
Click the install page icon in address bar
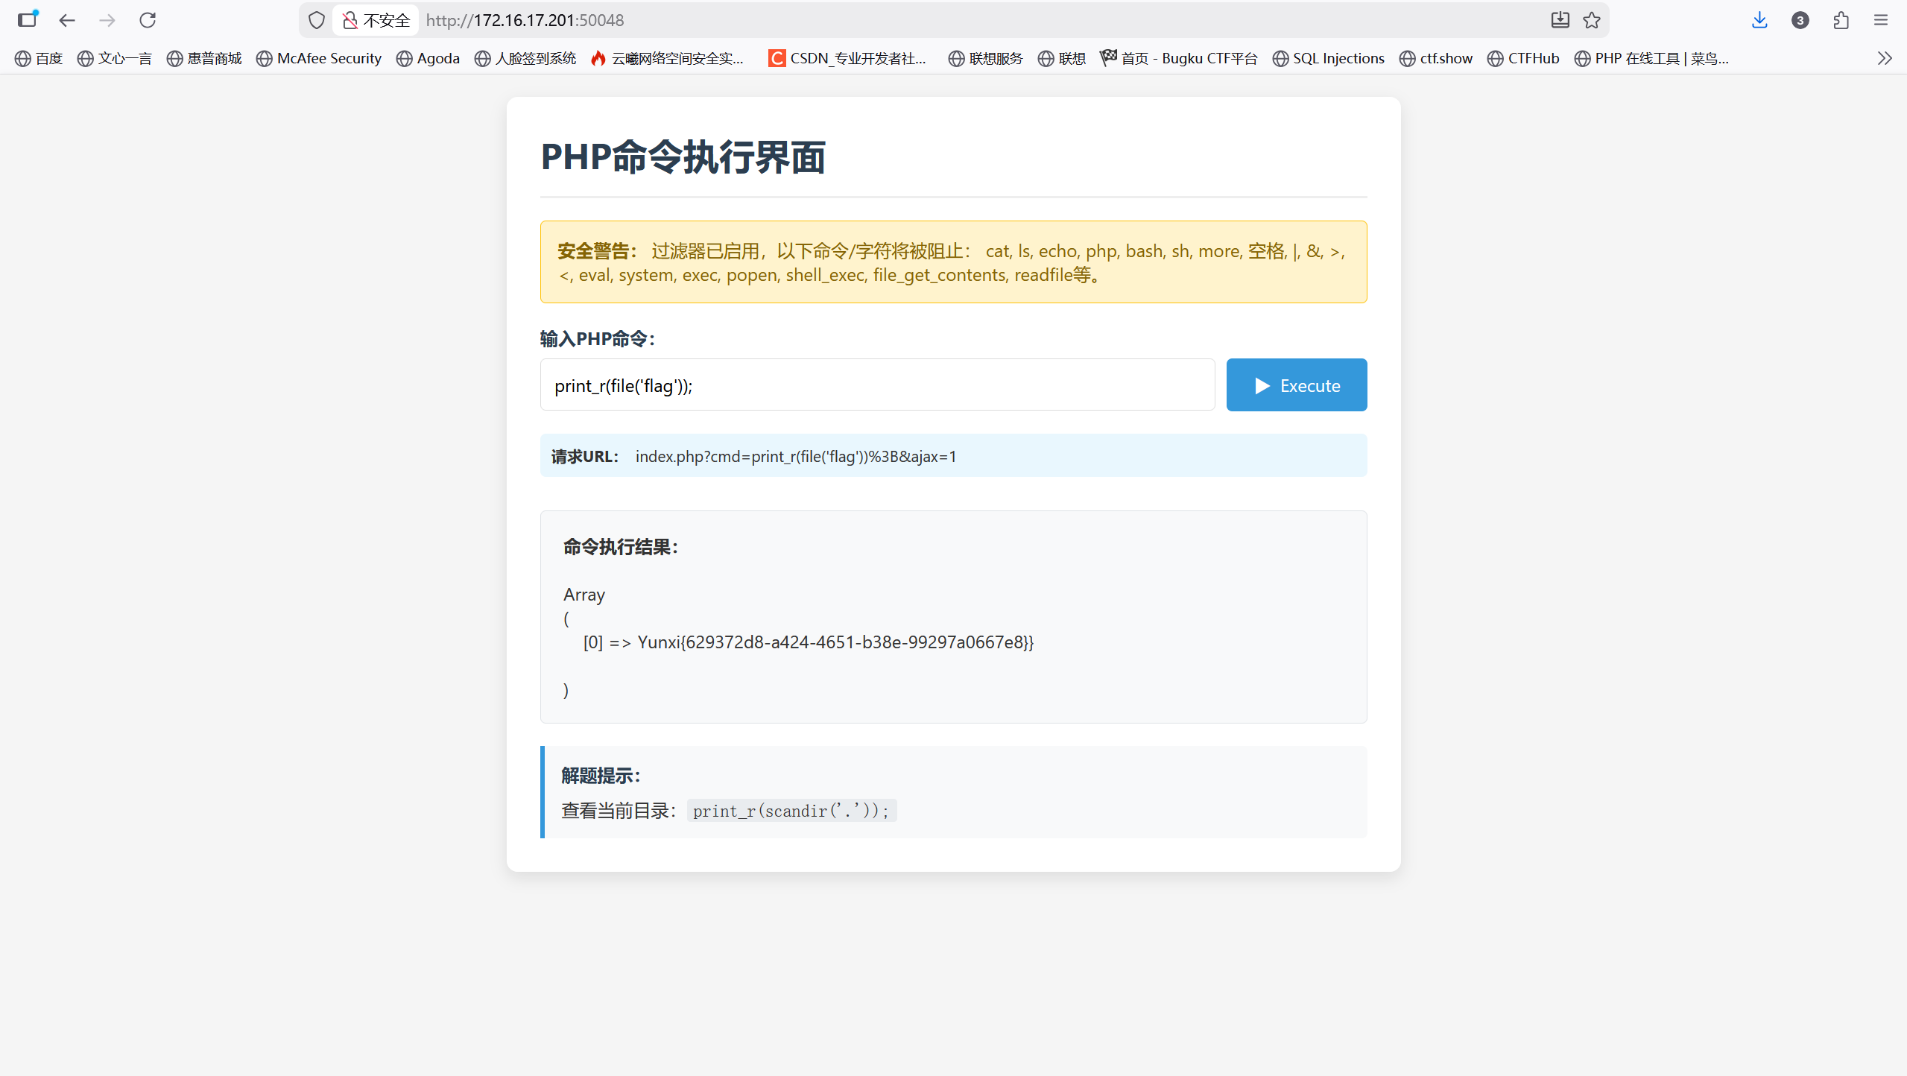(x=1560, y=20)
